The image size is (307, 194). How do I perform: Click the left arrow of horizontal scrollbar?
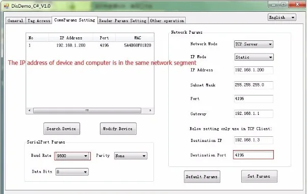click(30, 110)
